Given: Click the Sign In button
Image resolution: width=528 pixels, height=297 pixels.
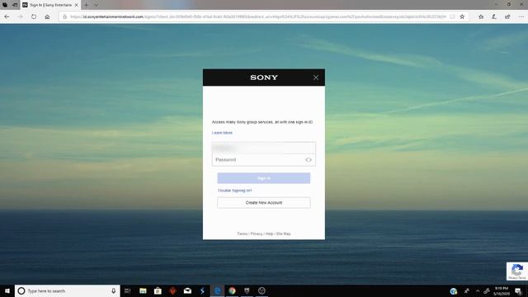Looking at the screenshot, I should pos(264,178).
